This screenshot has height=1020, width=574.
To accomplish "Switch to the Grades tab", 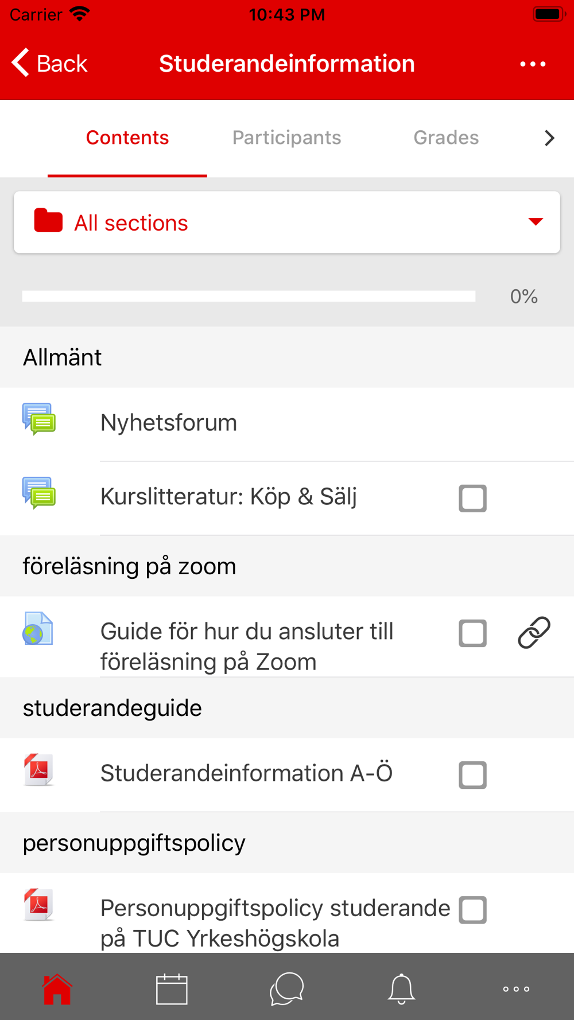I will point(446,138).
